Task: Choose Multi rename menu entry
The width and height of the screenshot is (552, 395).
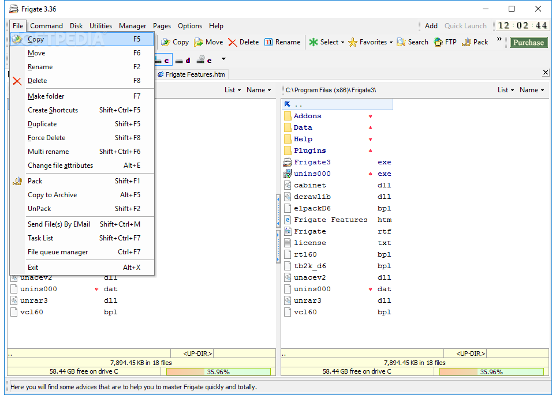Action: point(82,152)
